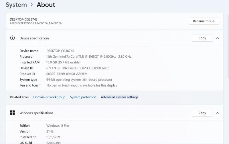Click the Windows specifications header label
This screenshot has height=144, width=229.
click(x=36, y=113)
